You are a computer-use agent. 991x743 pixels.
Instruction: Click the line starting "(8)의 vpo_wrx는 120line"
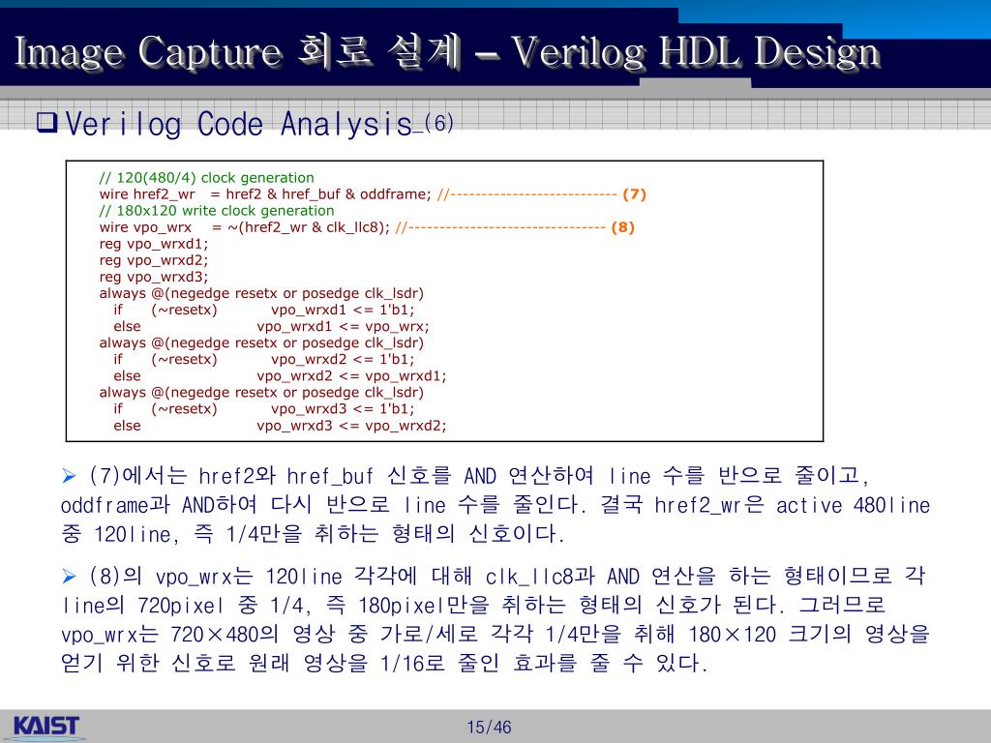pyautogui.click(x=507, y=576)
